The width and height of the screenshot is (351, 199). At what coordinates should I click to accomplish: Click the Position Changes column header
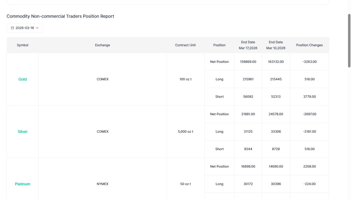tap(309, 45)
